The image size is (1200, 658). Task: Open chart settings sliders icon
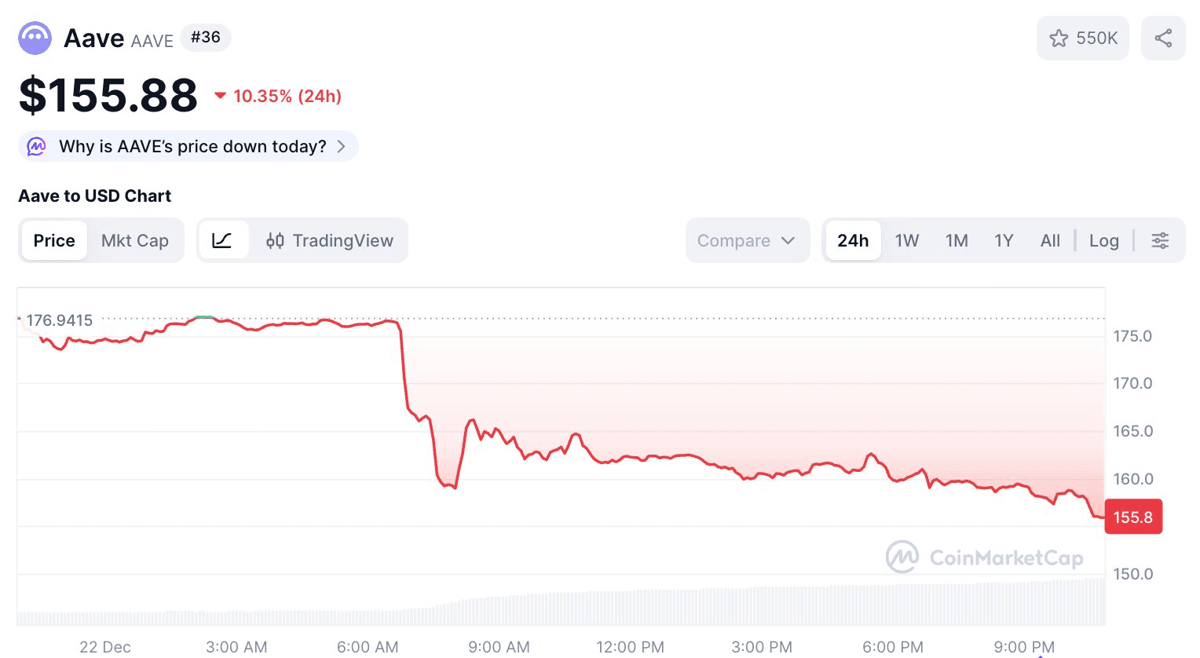1160,240
